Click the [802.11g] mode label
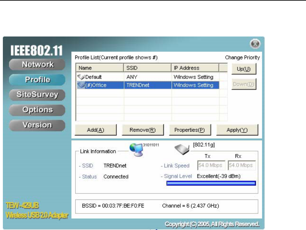Viewport: 306px width, 230px height. 204,145
